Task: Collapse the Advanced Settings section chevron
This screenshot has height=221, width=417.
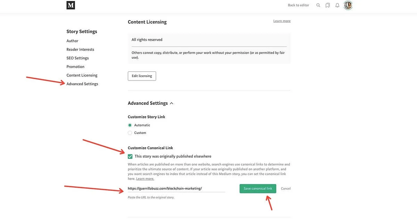Action: click(x=171, y=103)
